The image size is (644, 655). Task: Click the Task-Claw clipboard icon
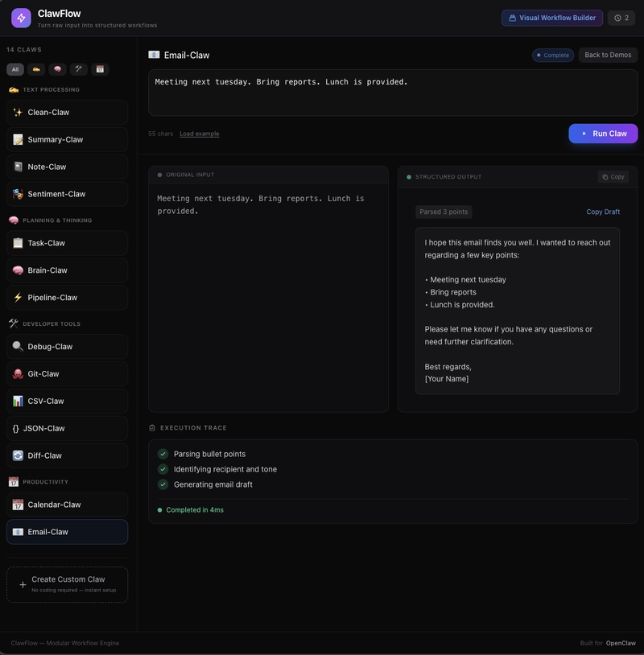click(18, 243)
